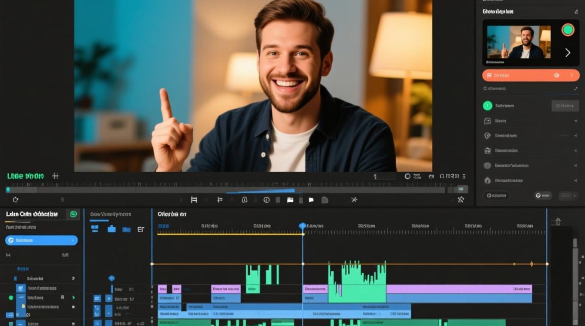Screen dimensions: 585x326
Task: Click the trim bracket icon in the transport bar
Action: (x=194, y=200)
